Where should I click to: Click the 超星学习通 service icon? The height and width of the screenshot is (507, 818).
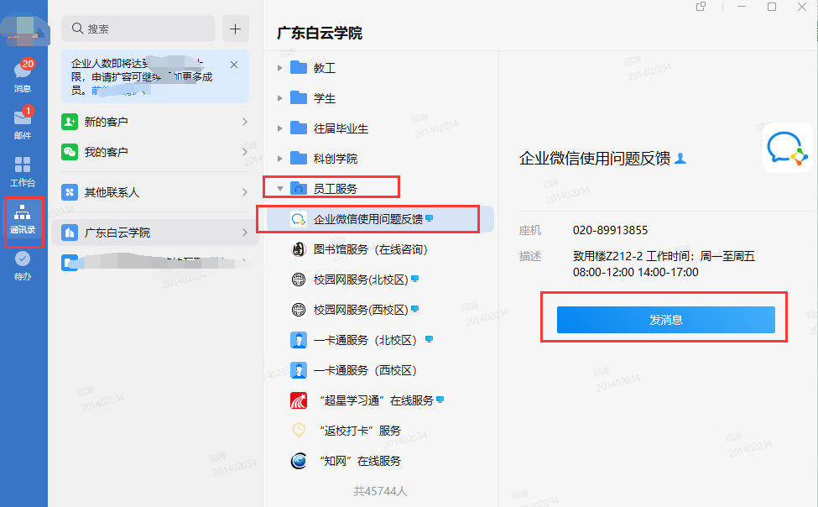click(x=298, y=400)
